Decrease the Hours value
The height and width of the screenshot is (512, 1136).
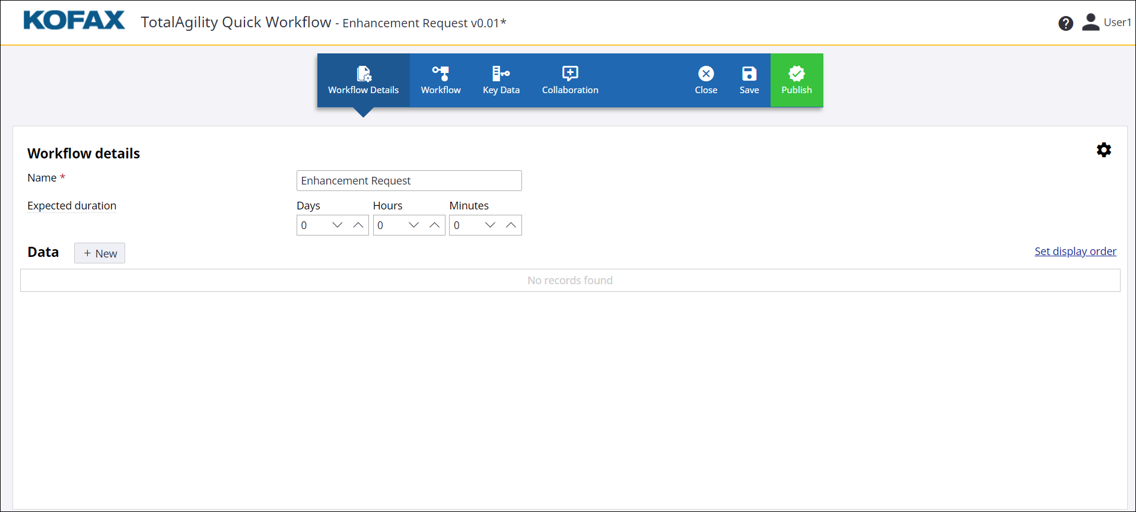[414, 225]
